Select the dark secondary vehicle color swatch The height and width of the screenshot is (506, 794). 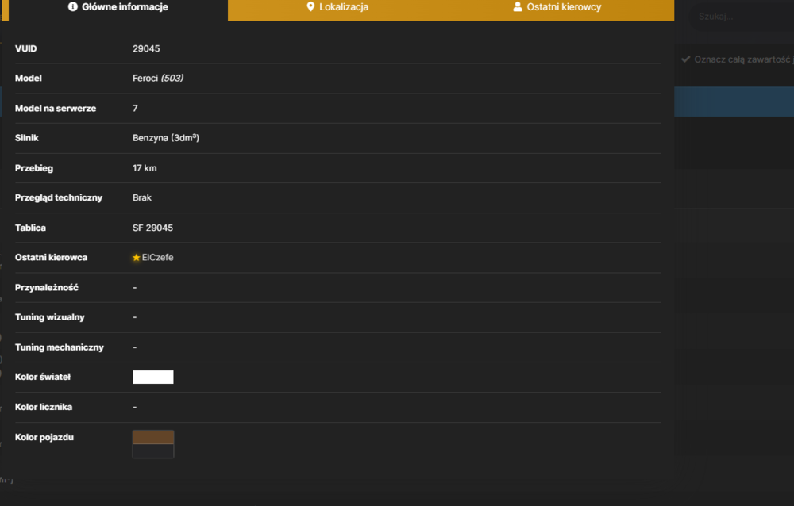click(x=153, y=450)
